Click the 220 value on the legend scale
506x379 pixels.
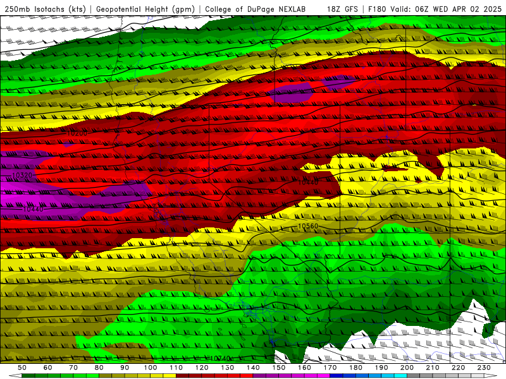[x=458, y=368]
